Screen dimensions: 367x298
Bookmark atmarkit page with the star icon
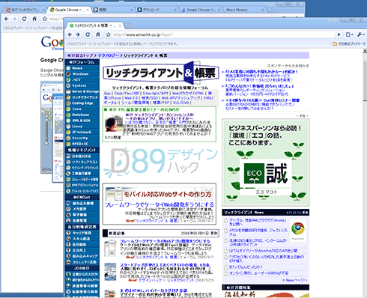[x=108, y=34]
